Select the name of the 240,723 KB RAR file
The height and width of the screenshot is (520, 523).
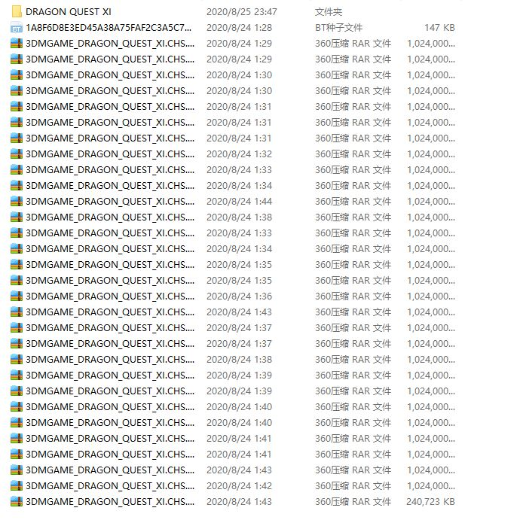click(x=109, y=502)
